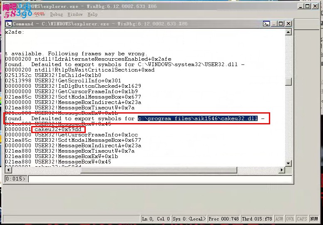Click the 0:015> thread prompt label
Screen dimensions: 323x225
click(16, 179)
